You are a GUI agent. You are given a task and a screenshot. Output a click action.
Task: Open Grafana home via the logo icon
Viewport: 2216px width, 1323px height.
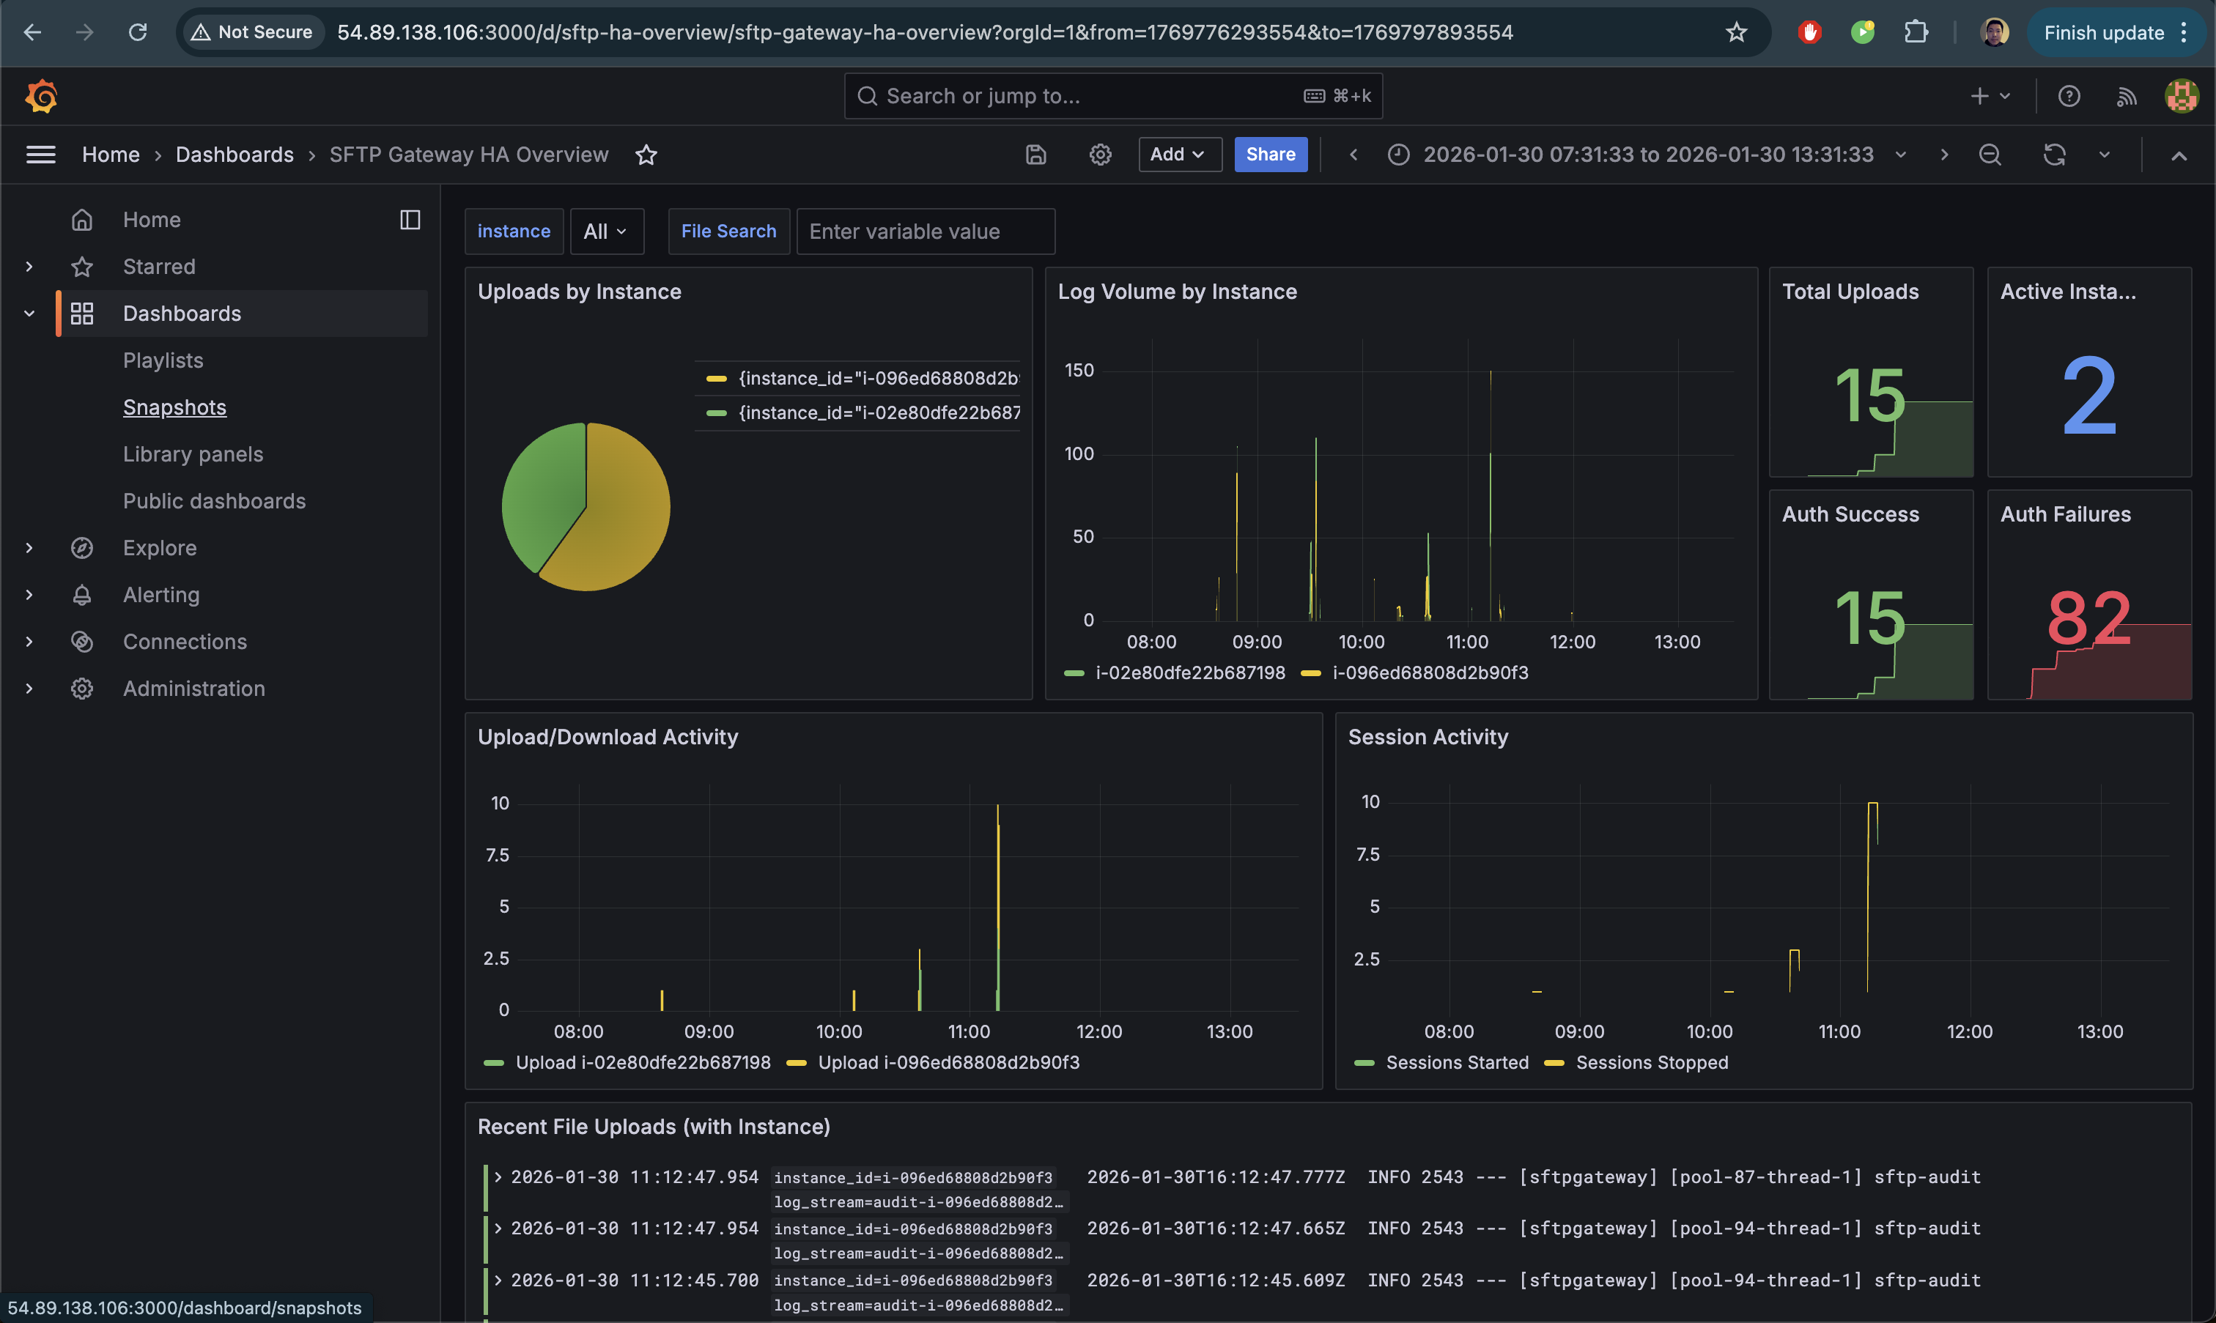(x=40, y=95)
